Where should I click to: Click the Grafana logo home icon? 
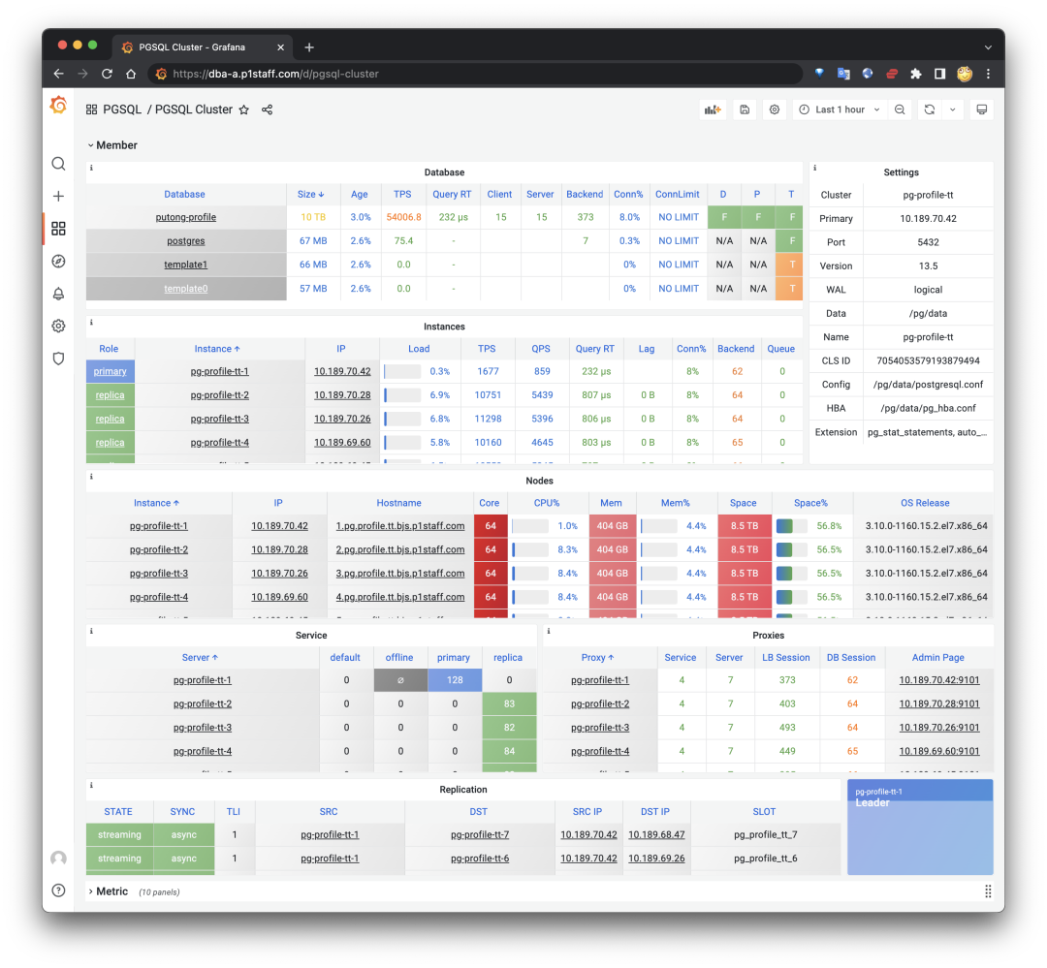tap(58, 106)
